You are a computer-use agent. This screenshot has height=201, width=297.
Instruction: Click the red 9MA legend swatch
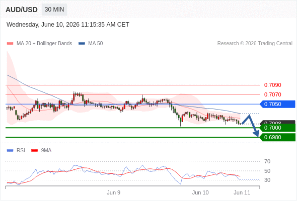pyautogui.click(x=34, y=151)
